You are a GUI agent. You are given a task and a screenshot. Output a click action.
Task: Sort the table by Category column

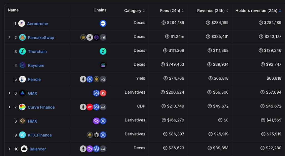134,11
